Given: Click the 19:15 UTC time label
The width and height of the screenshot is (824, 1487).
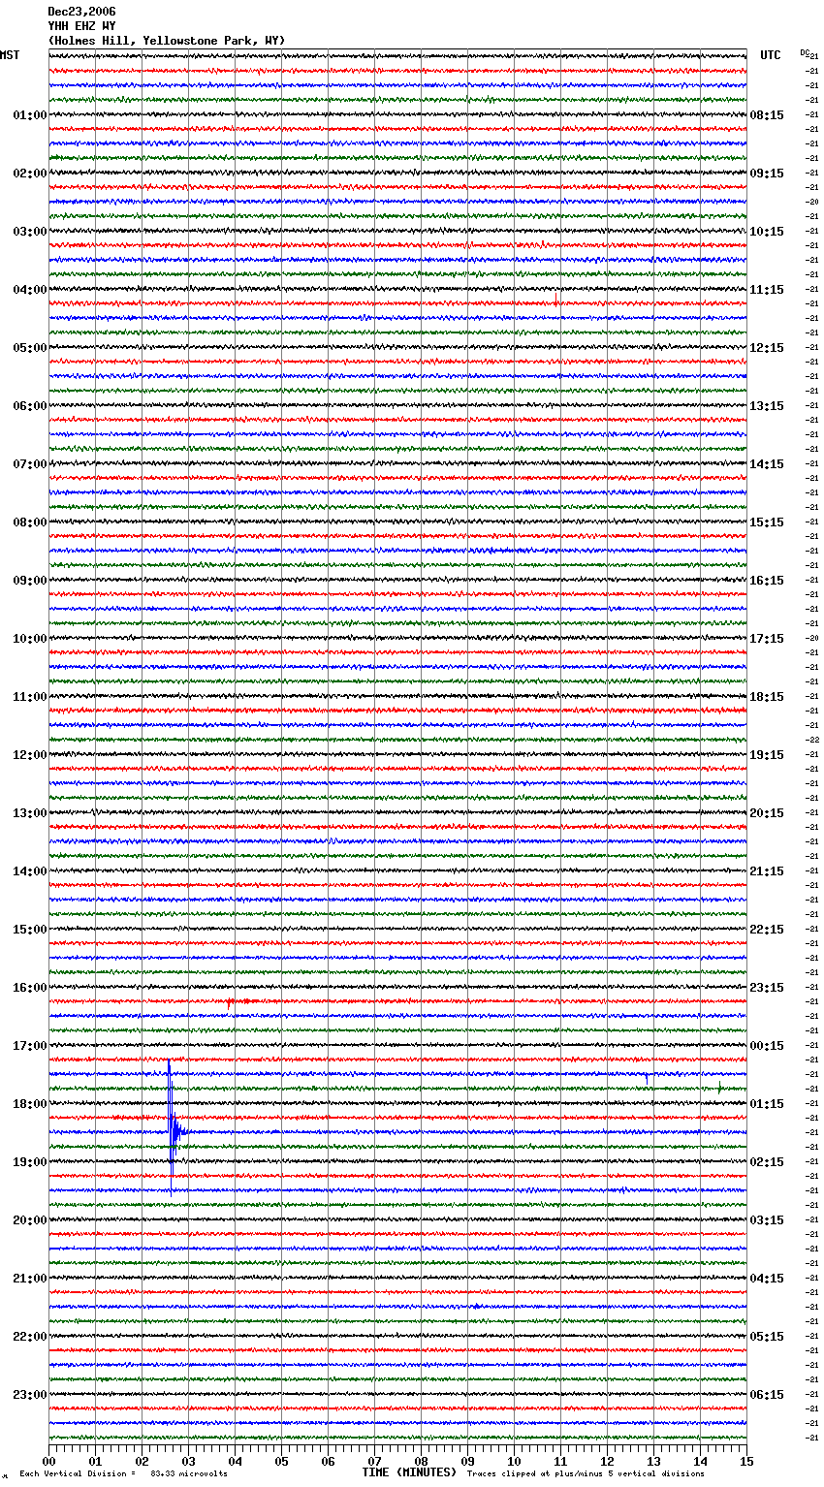Looking at the screenshot, I should 767,755.
